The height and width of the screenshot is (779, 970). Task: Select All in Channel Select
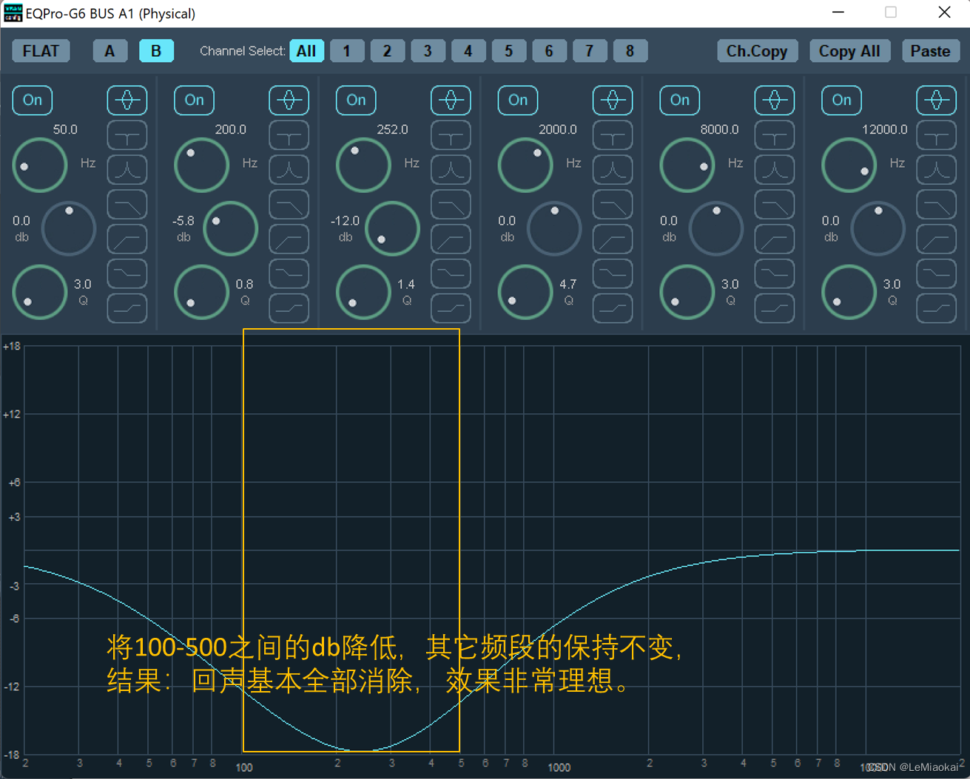click(306, 51)
